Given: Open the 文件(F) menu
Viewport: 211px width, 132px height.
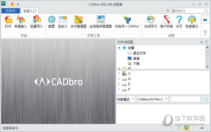Looking at the screenshot, I should 11,11.
